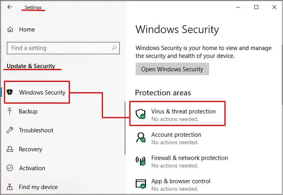Click the Account protection person icon
This screenshot has width=283, height=195.
[141, 138]
